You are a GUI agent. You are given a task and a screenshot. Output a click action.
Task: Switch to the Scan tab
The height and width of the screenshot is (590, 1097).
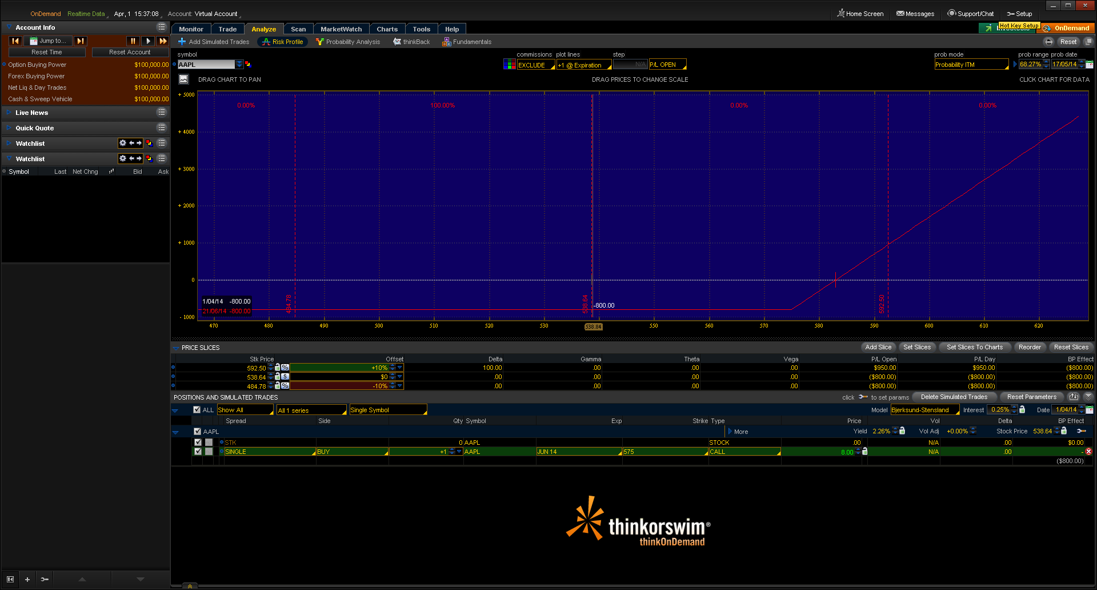[x=298, y=29]
